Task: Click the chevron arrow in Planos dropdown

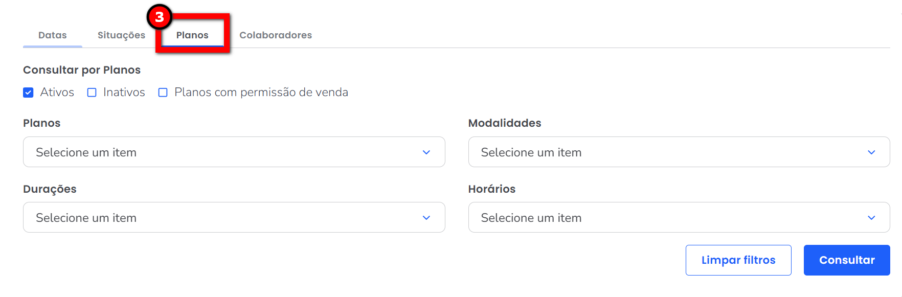Action: point(426,152)
